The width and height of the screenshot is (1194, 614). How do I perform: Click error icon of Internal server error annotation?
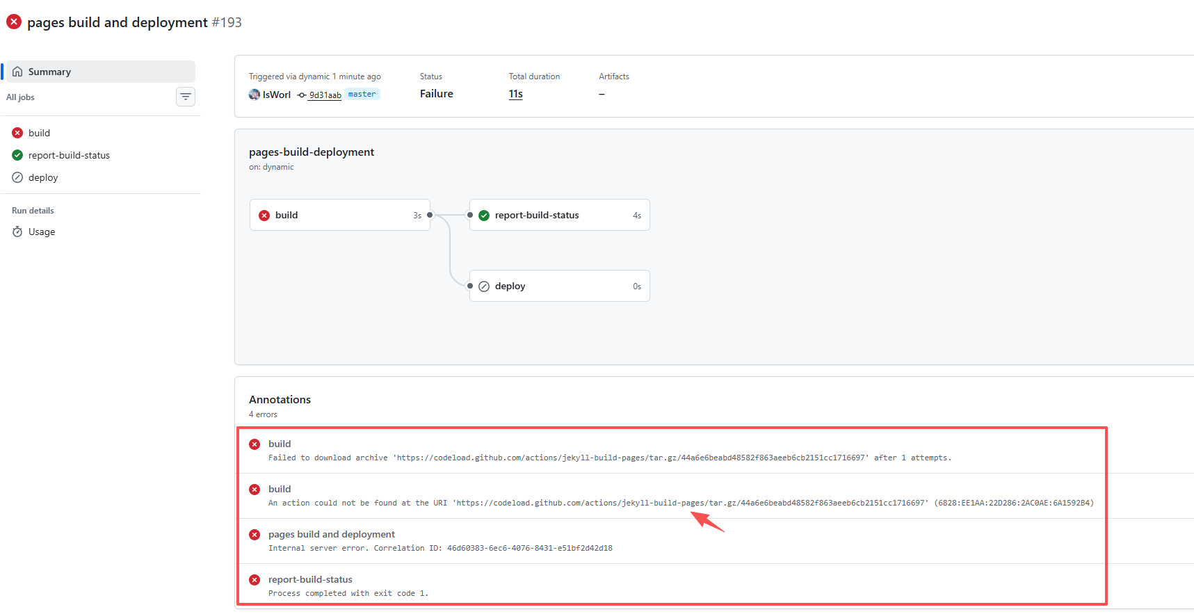click(x=255, y=535)
